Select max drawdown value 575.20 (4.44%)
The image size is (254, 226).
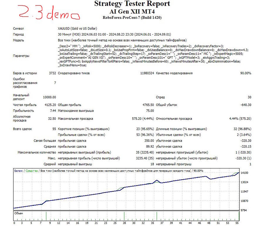tap(143, 119)
